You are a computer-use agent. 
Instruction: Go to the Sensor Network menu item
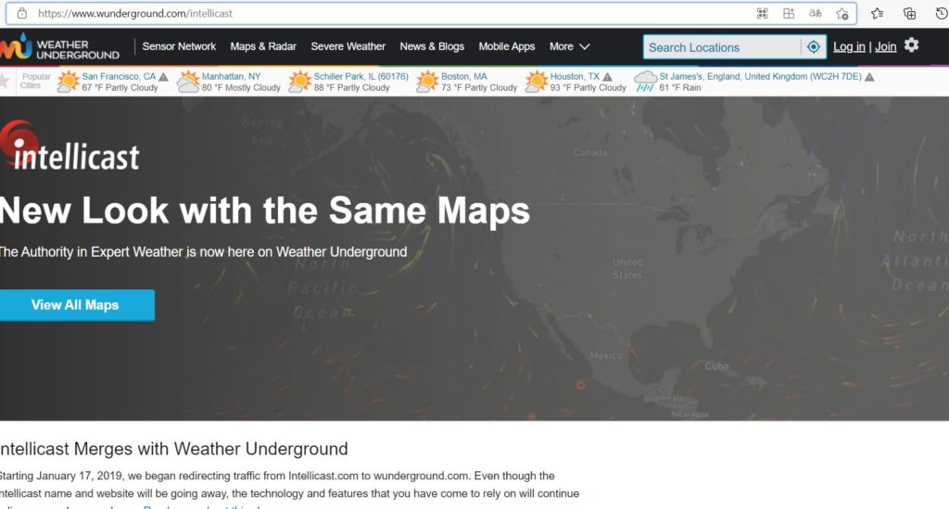(179, 46)
